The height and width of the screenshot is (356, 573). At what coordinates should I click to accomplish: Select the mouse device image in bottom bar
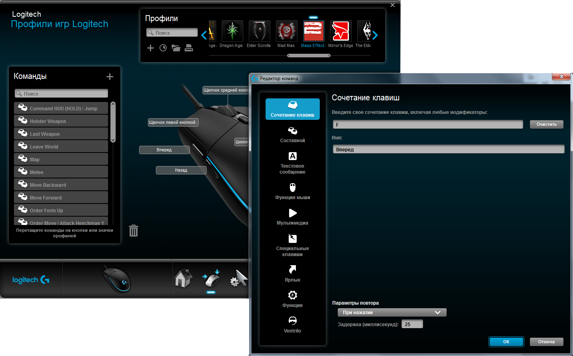[117, 279]
